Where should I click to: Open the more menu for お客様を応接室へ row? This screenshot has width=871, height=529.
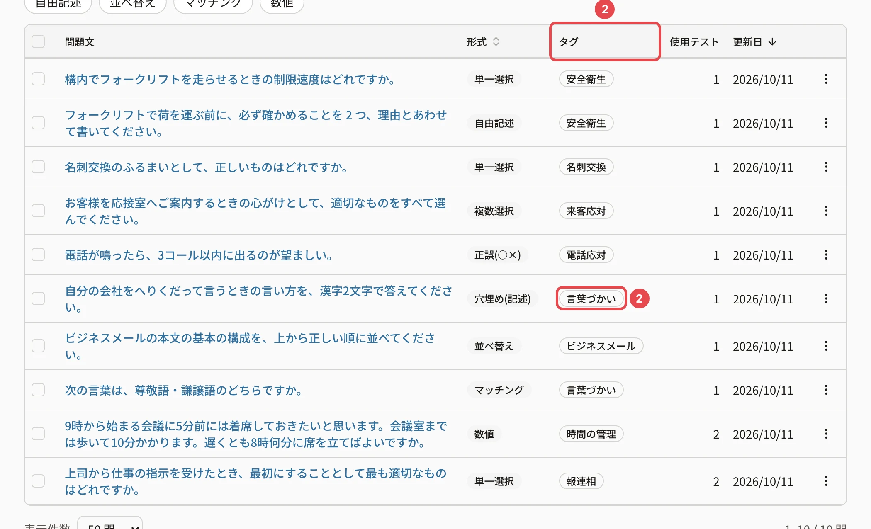826,211
